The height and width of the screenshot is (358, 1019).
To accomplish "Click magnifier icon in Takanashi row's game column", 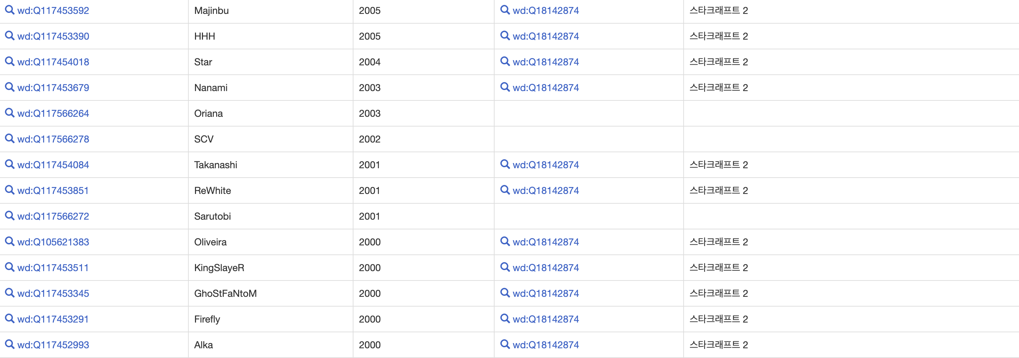I will 505,164.
